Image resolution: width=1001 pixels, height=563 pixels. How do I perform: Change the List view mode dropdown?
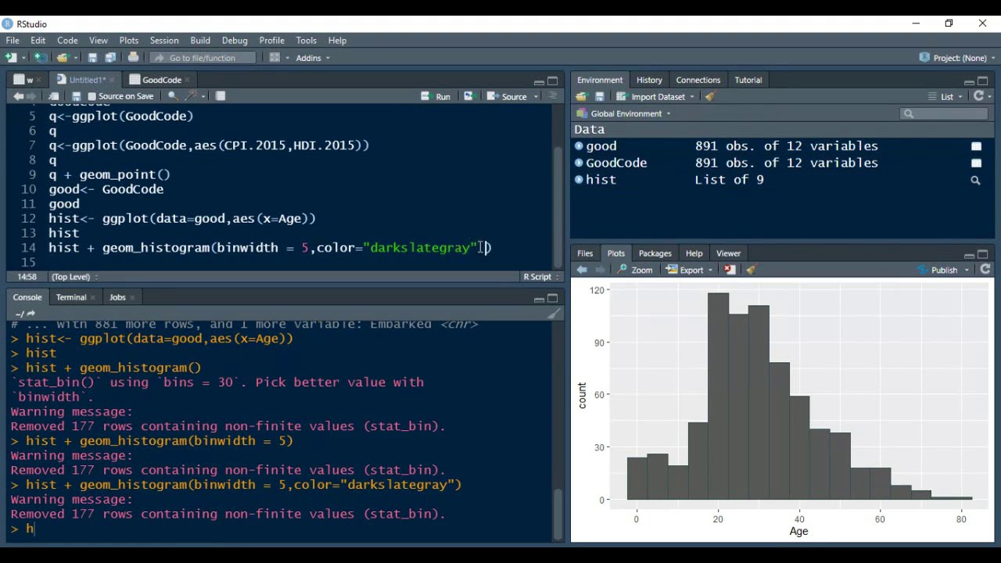[946, 96]
